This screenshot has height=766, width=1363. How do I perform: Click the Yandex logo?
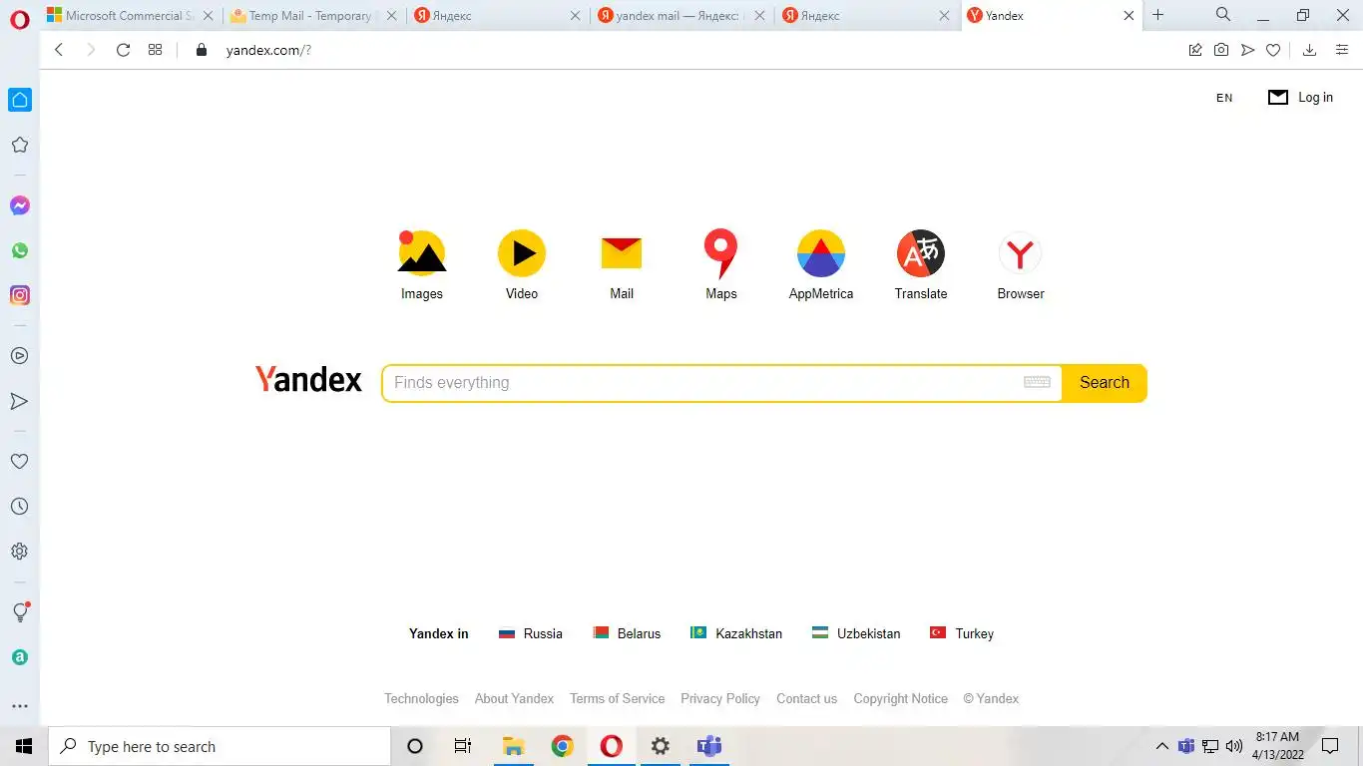[x=308, y=380]
